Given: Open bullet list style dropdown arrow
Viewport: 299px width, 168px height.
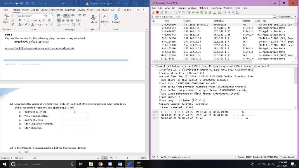Looking at the screenshot, I should 62,16.
